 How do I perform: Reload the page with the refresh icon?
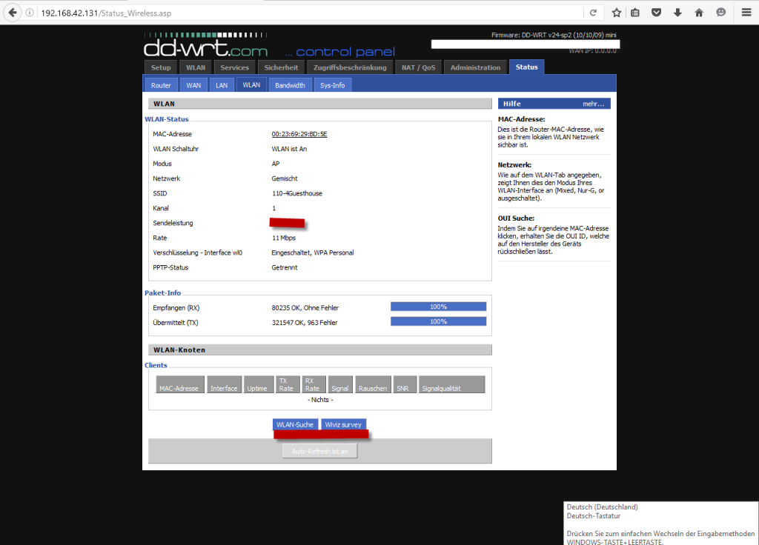[x=593, y=13]
